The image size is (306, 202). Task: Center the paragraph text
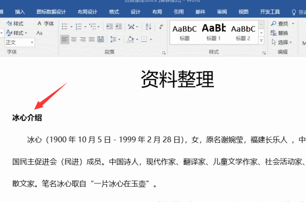click(x=74, y=39)
